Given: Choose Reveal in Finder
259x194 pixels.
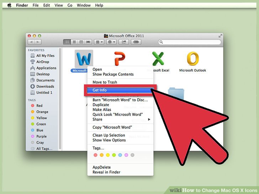Looking at the screenshot, I should (120, 172).
